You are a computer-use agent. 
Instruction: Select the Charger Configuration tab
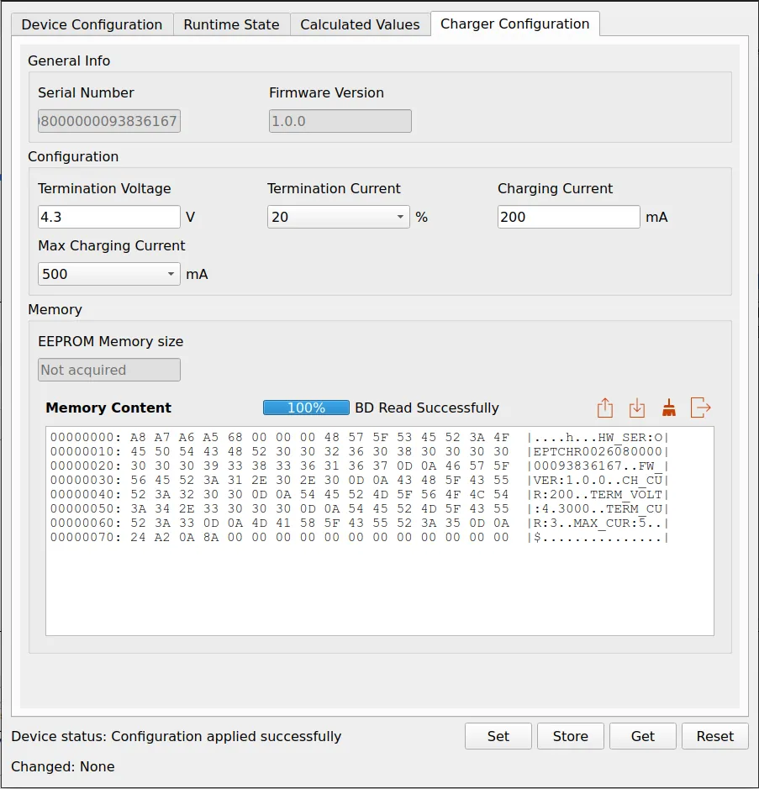click(515, 24)
